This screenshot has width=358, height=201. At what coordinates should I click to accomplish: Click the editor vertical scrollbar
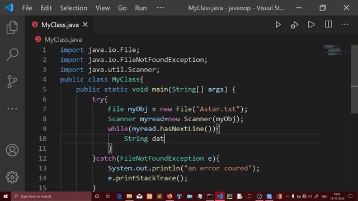tap(354, 79)
